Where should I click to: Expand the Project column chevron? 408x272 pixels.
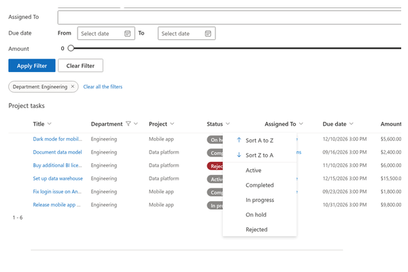pyautogui.click(x=172, y=124)
